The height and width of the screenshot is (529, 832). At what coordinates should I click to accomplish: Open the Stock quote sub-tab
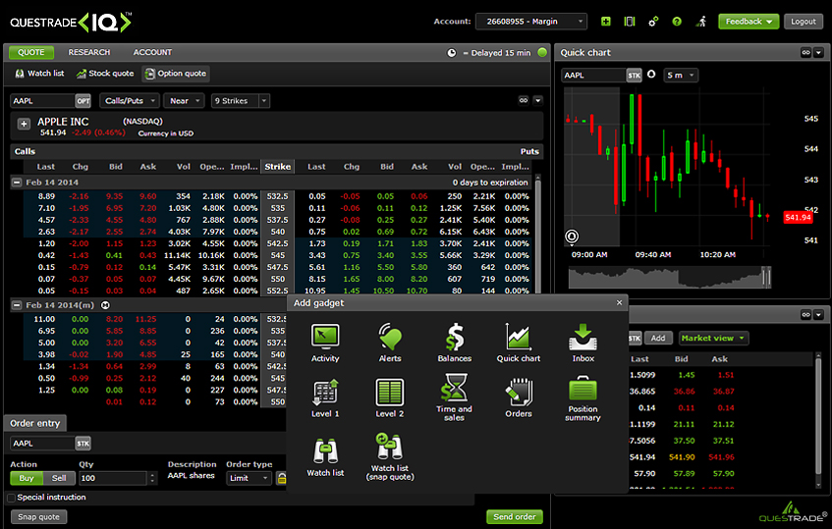105,74
